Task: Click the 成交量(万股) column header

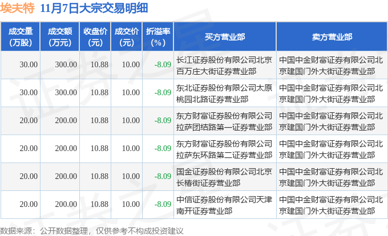Action: 21,36
